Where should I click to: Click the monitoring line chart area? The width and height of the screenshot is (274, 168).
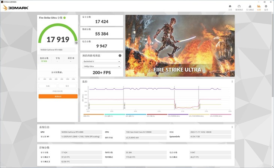coord(160,98)
